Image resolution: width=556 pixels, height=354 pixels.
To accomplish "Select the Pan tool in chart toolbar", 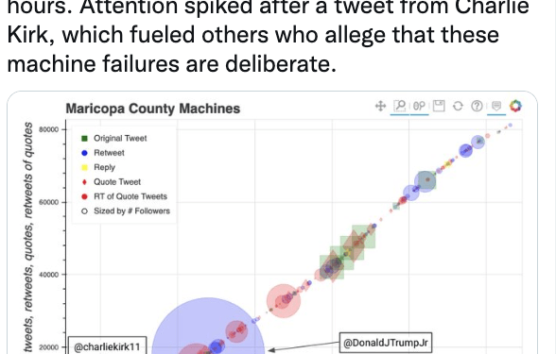I will (380, 106).
